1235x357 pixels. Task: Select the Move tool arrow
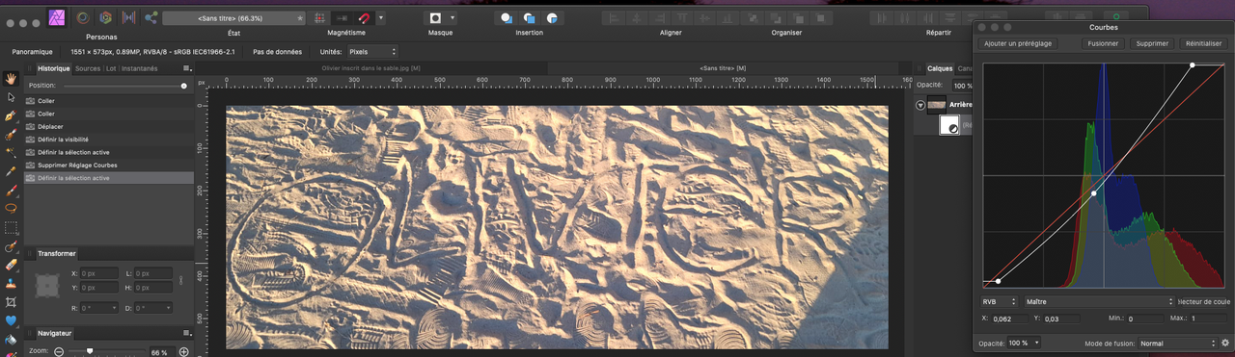click(x=11, y=96)
